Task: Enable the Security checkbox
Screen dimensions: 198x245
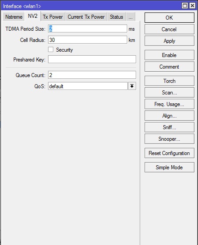Action: point(51,49)
